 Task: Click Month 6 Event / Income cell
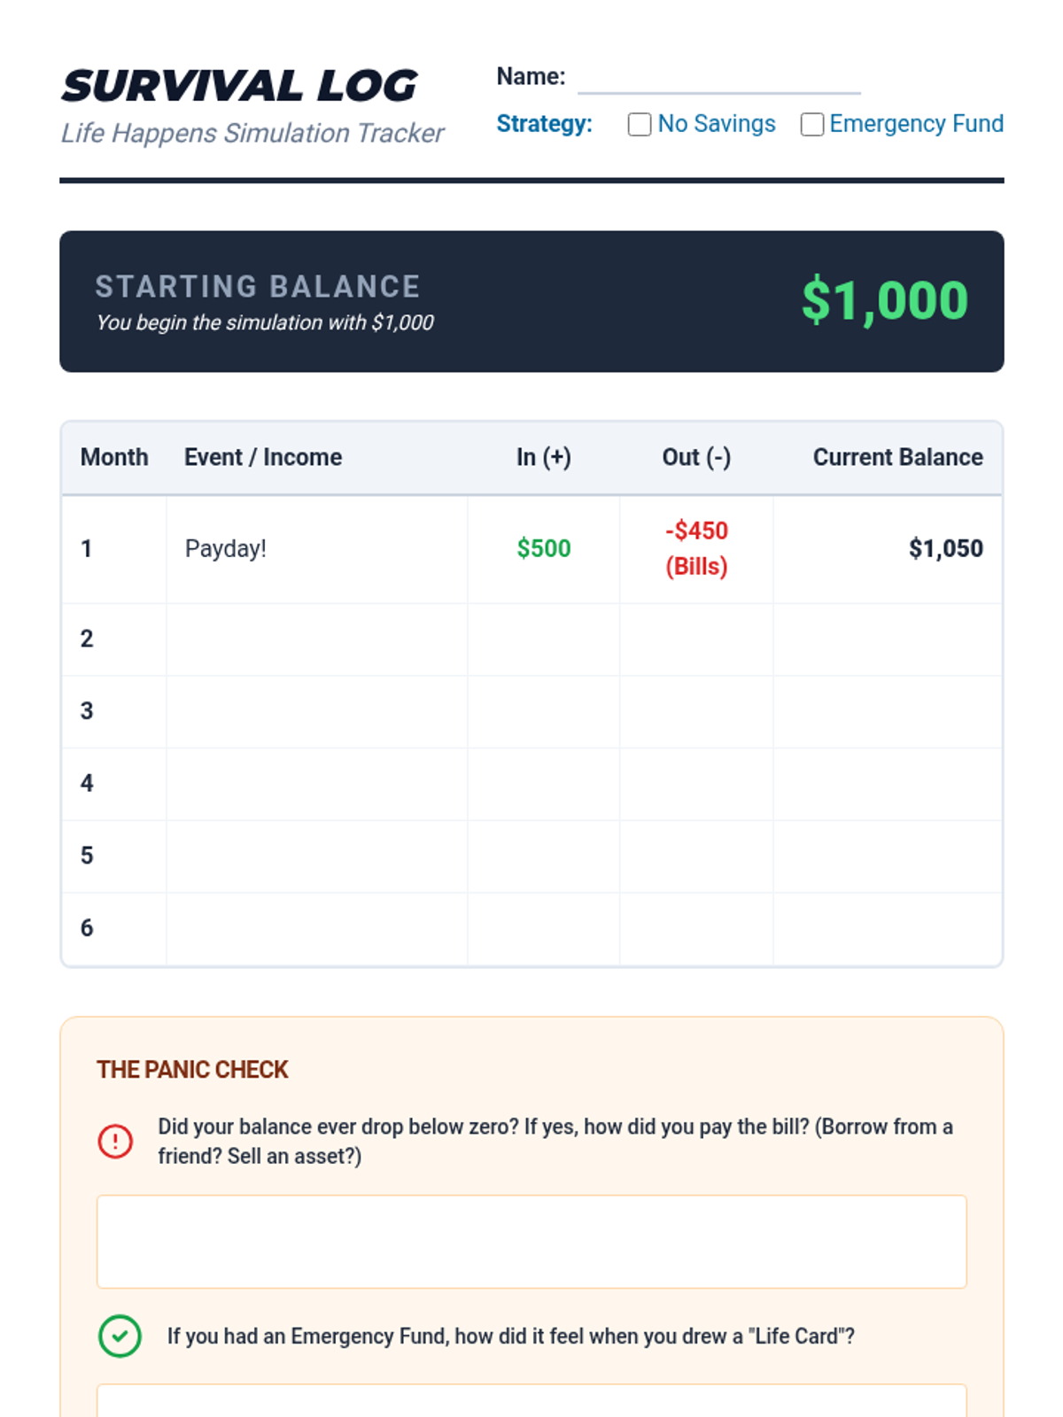tap(316, 928)
